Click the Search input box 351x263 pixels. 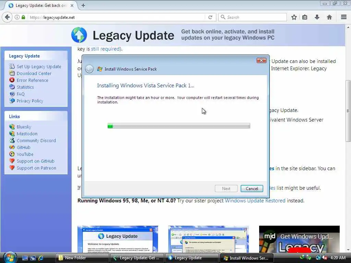pos(253,17)
